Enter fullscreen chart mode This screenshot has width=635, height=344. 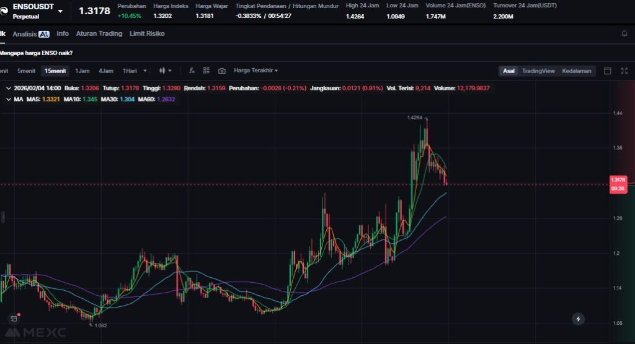(x=623, y=71)
